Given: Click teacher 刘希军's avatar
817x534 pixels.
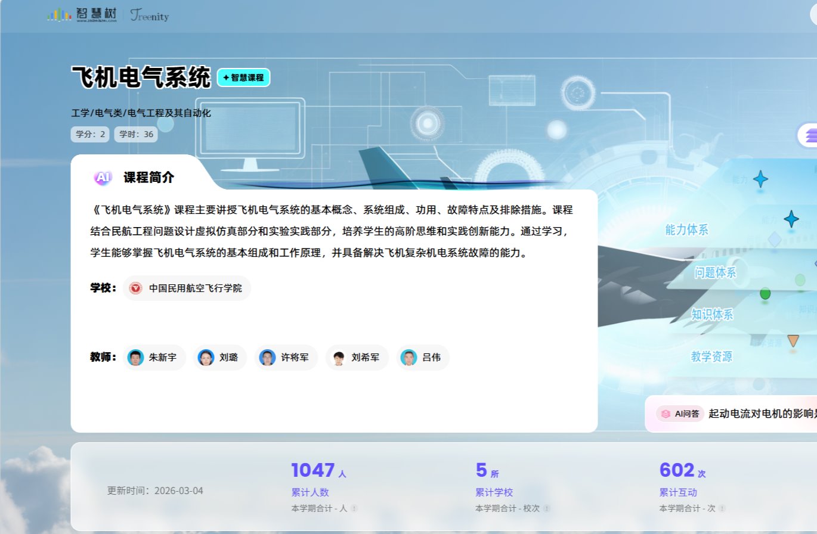Looking at the screenshot, I should [339, 358].
